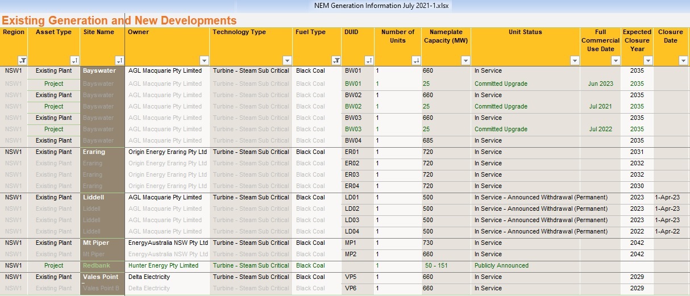Select 'Project' asset type in Redbank row
This screenshot has height=296, width=690.
tap(54, 265)
